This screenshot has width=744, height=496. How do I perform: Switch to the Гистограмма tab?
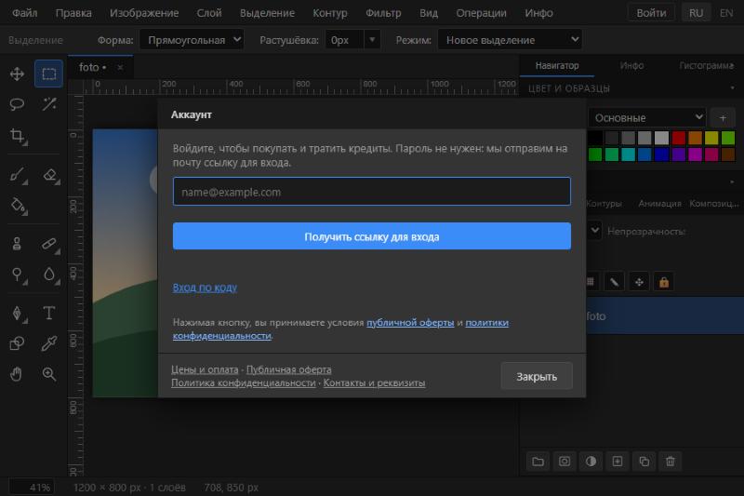coord(707,65)
